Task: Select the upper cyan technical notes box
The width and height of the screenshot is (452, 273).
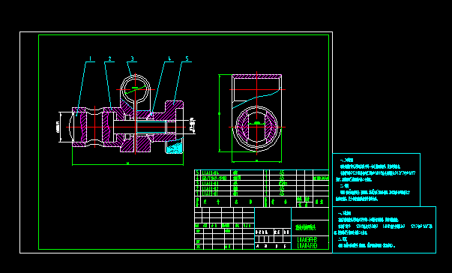Action: pyautogui.click(x=376, y=179)
